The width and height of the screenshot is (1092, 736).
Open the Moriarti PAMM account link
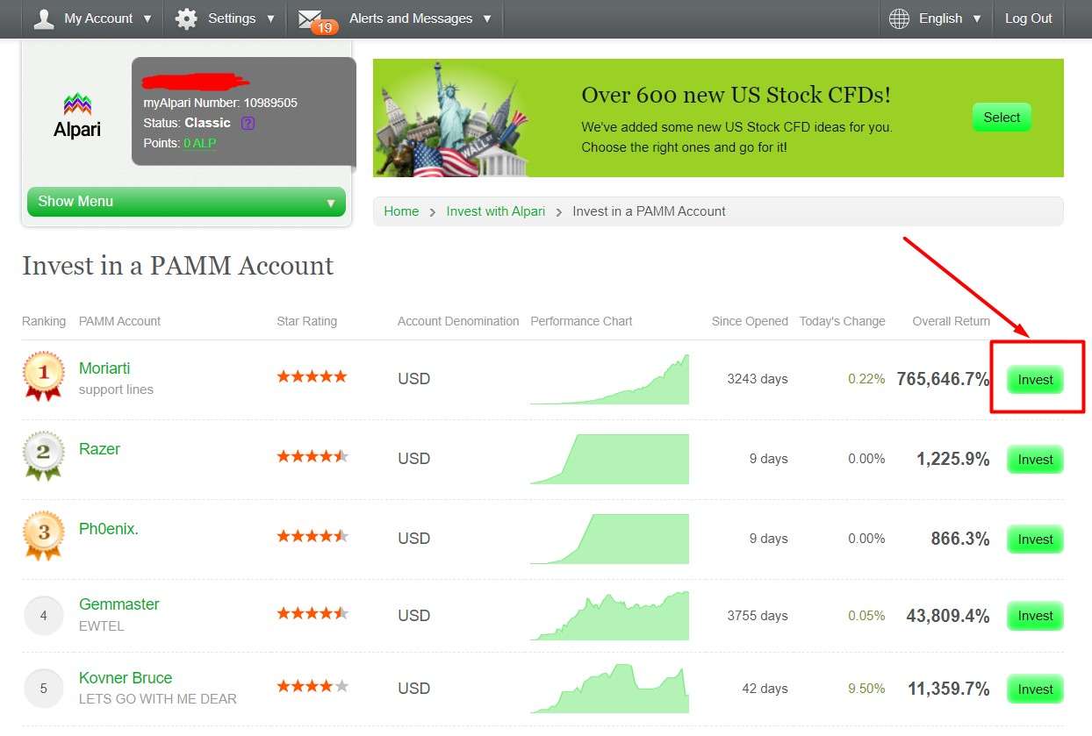(104, 368)
